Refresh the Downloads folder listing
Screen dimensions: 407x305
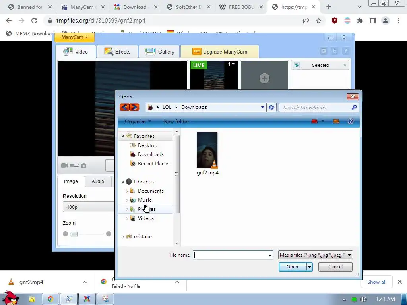click(271, 107)
